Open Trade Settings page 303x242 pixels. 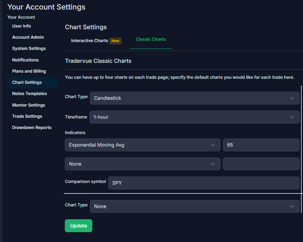(x=27, y=116)
